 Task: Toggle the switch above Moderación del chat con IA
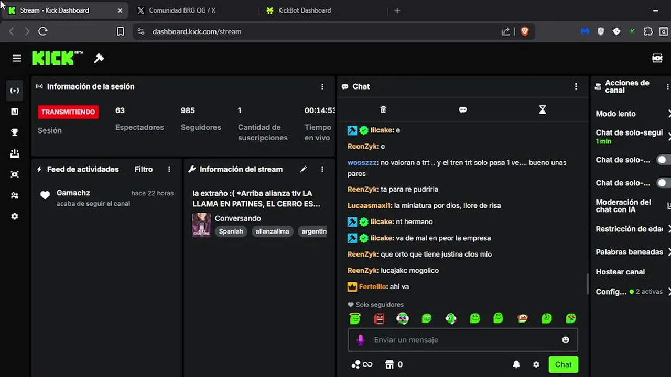pyautogui.click(x=664, y=183)
